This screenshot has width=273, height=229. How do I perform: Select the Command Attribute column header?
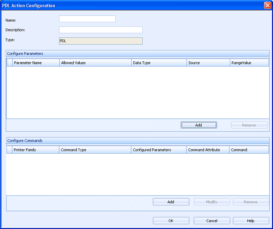pos(208,150)
